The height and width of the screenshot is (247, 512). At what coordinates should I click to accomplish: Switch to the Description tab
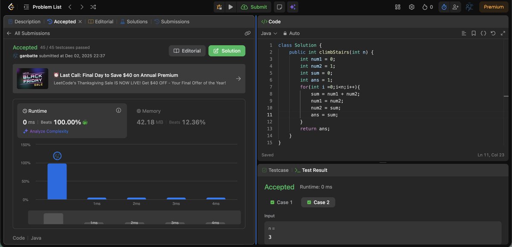(x=24, y=21)
